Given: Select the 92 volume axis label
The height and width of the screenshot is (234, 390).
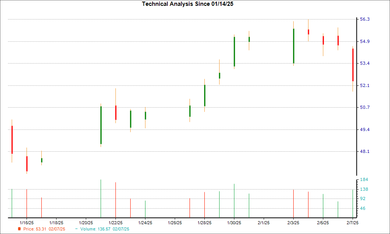Looking at the screenshot, I should (363, 199).
